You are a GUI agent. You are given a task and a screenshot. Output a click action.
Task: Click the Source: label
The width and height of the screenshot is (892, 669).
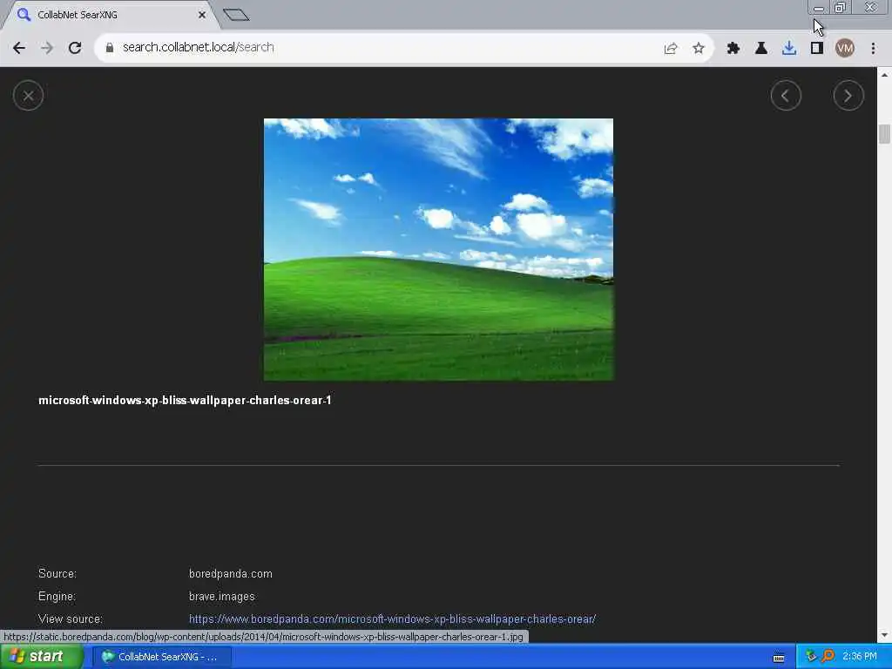coord(57,573)
